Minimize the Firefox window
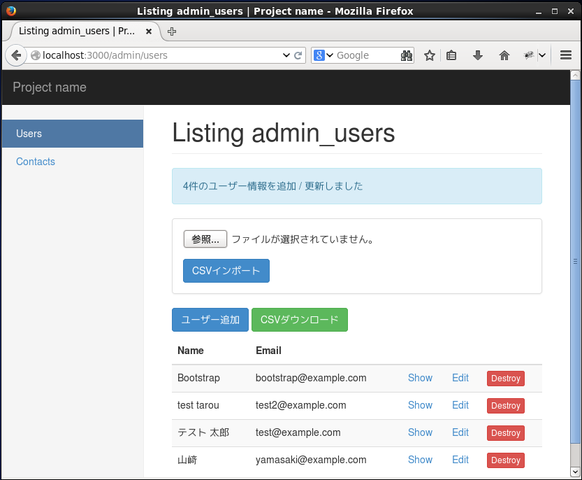 [x=539, y=13]
